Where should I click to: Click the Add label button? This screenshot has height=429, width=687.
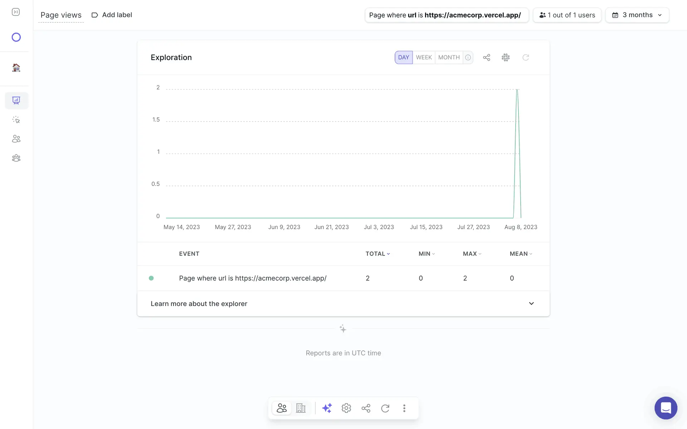tap(112, 15)
